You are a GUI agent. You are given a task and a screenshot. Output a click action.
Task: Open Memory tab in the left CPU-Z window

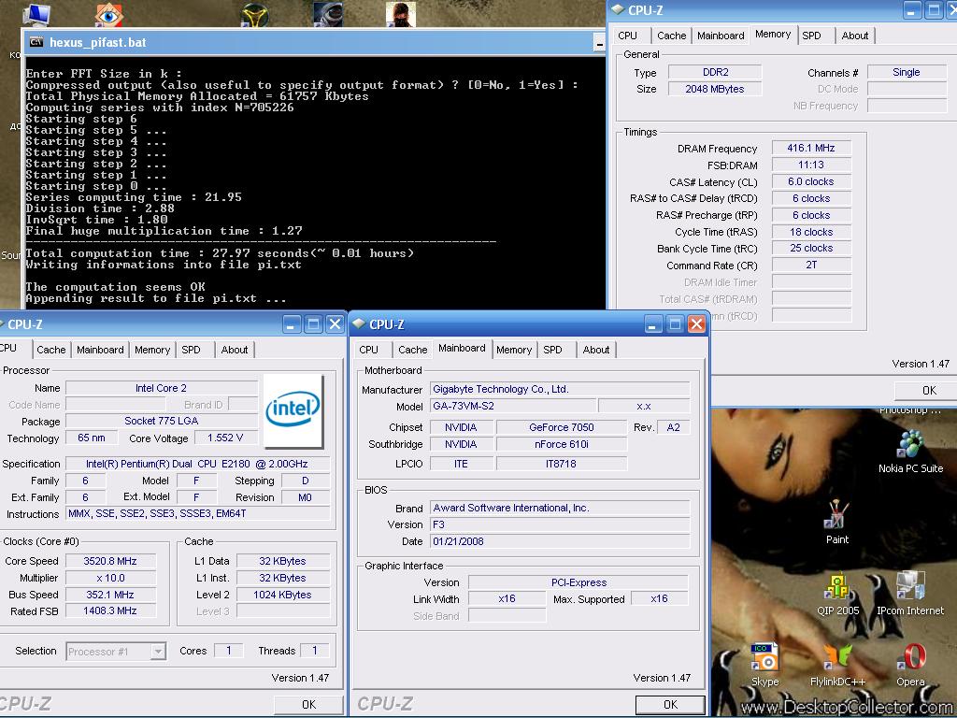coord(152,350)
